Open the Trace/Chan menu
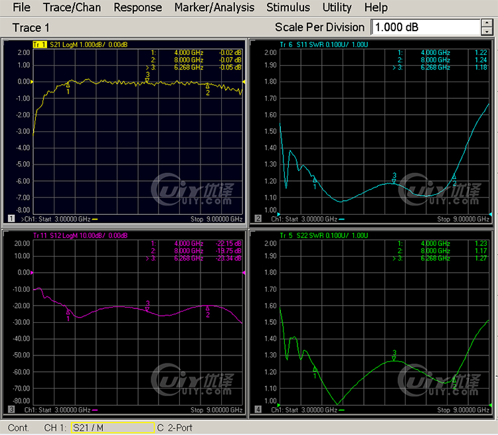This screenshot has width=498, height=435. coord(72,7)
